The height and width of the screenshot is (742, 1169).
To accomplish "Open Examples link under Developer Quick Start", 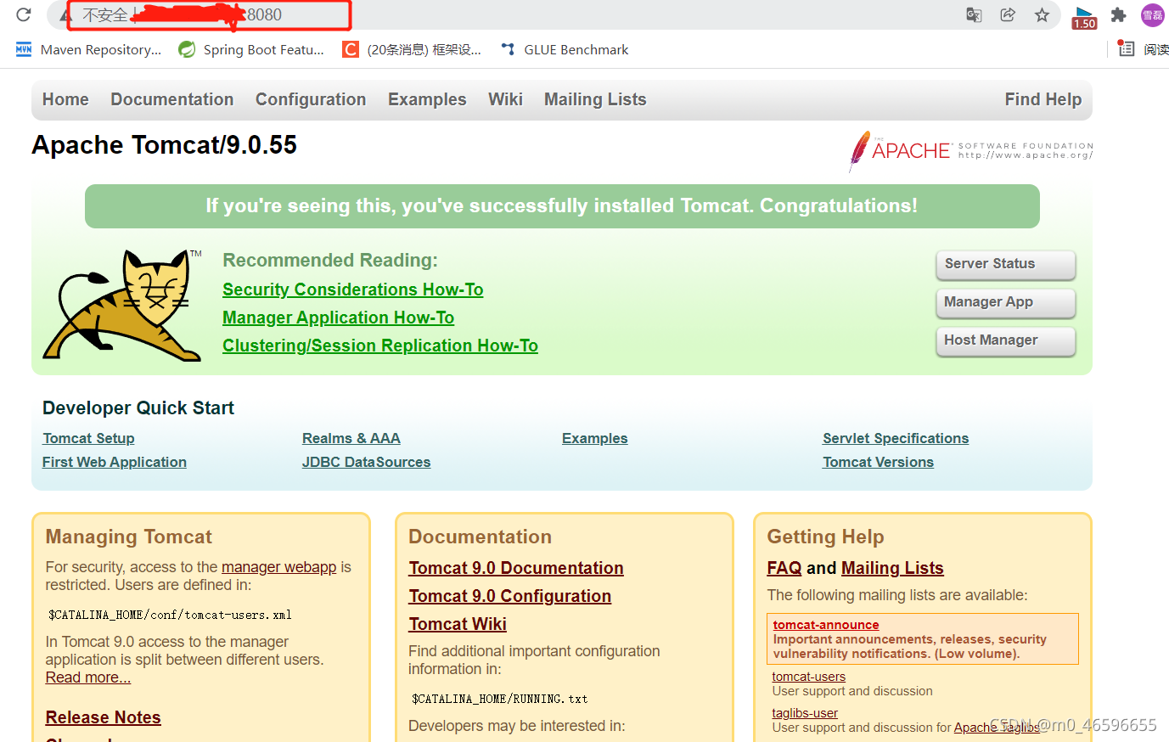I will click(x=595, y=438).
